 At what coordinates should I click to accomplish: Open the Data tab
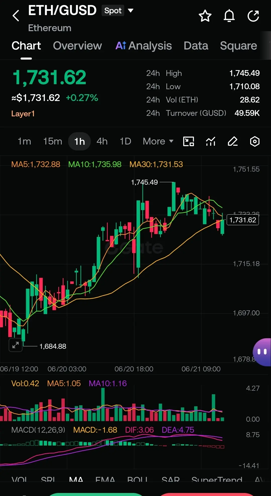tap(196, 46)
